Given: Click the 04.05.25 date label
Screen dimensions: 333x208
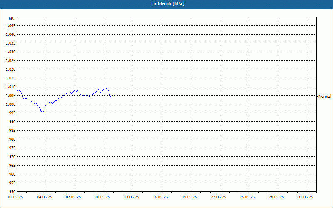Looking at the screenshot, I should tap(45, 197).
